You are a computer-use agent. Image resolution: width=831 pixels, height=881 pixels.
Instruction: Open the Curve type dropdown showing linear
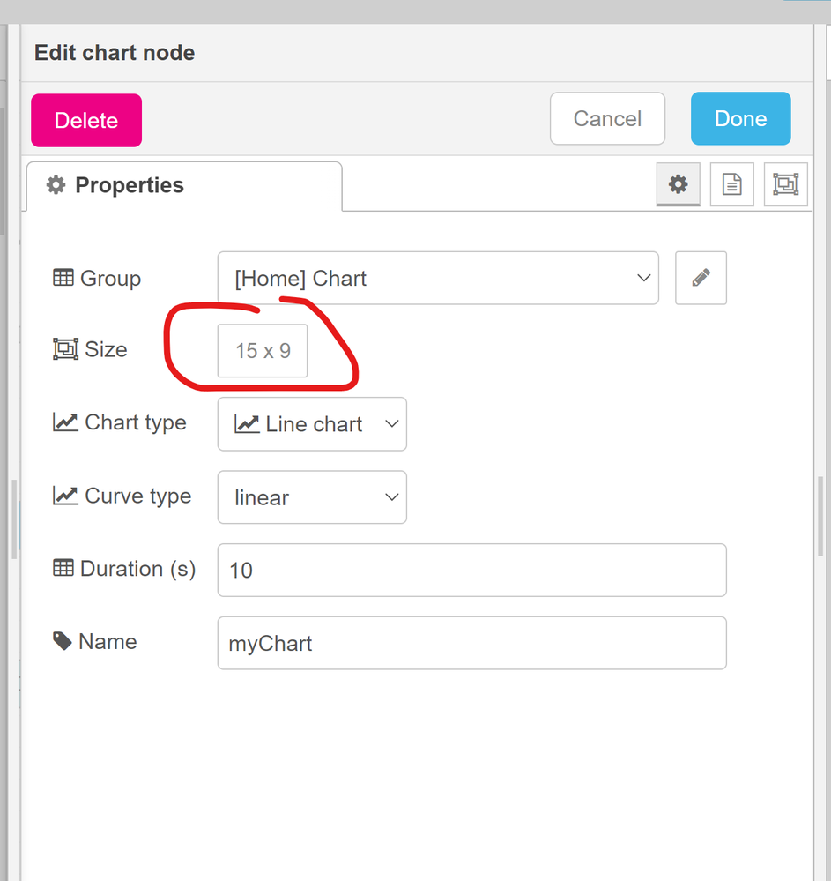pyautogui.click(x=312, y=497)
